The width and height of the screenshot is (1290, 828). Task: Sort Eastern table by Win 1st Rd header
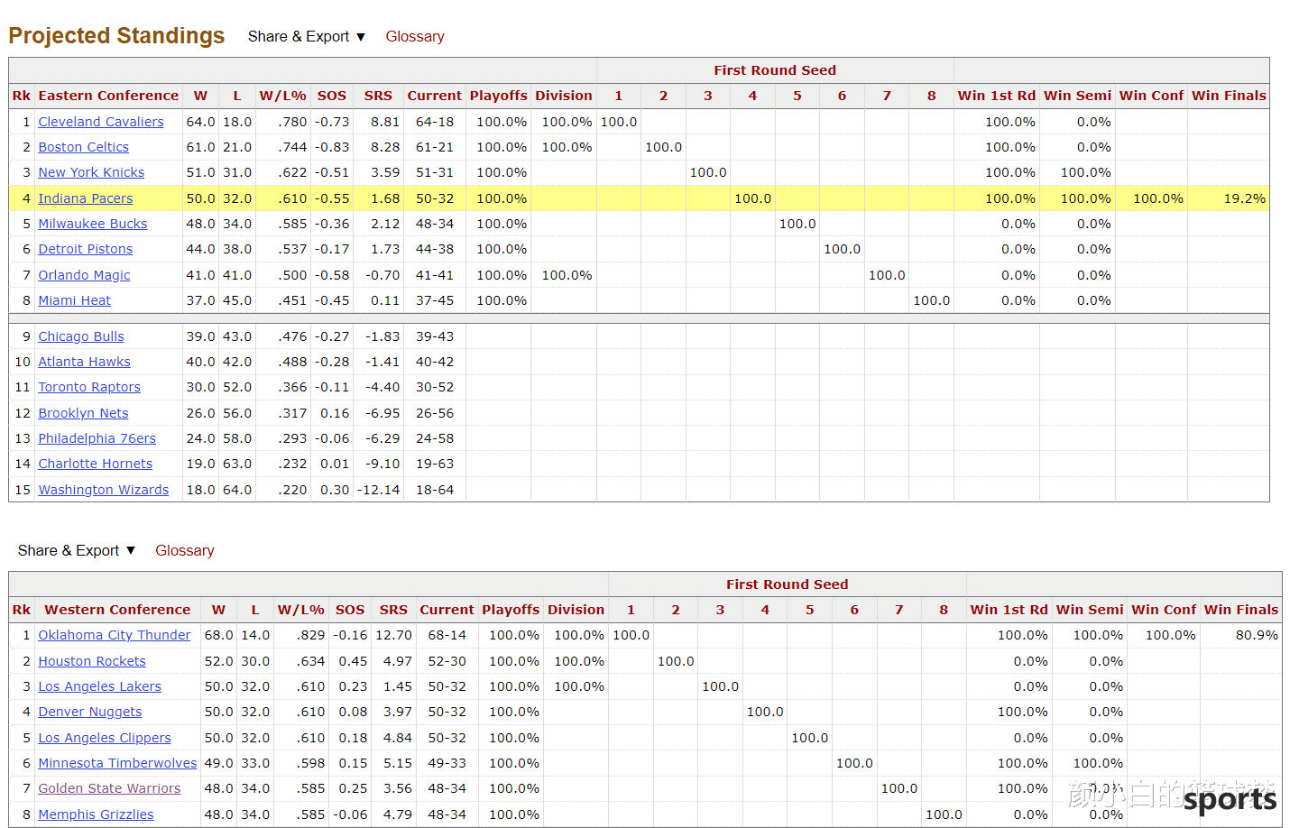[997, 96]
